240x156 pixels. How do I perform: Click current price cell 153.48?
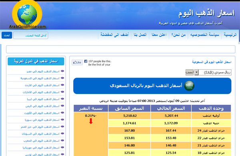click(x=171, y=138)
